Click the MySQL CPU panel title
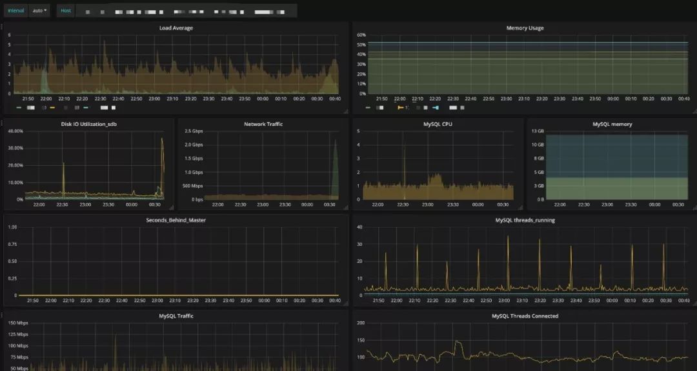 coord(437,124)
